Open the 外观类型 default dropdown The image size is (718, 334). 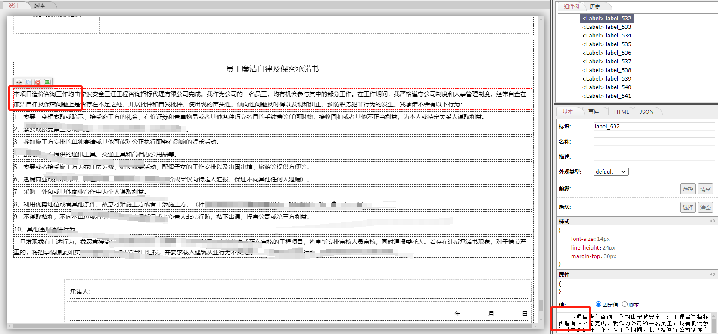point(611,172)
